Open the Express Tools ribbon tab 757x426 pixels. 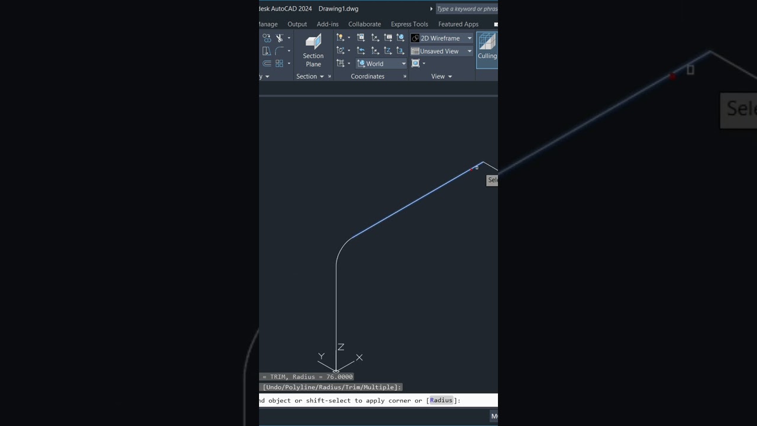coord(409,24)
